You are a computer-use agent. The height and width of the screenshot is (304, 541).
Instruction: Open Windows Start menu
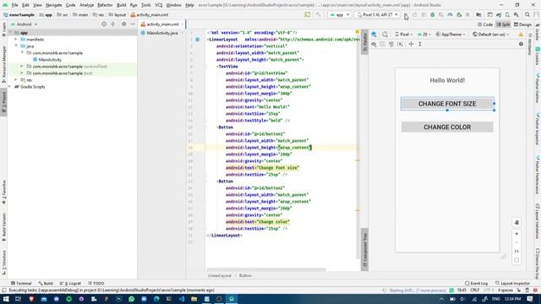[6, 299]
